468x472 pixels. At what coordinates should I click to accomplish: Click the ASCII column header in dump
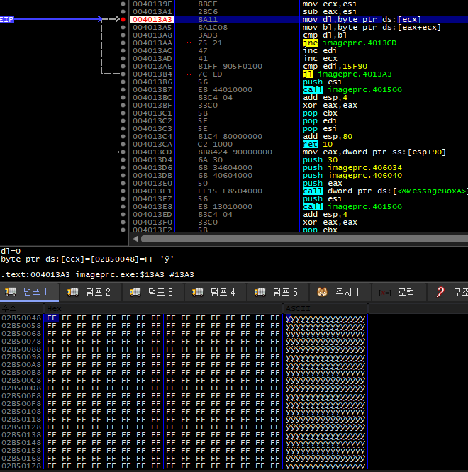coord(325,308)
